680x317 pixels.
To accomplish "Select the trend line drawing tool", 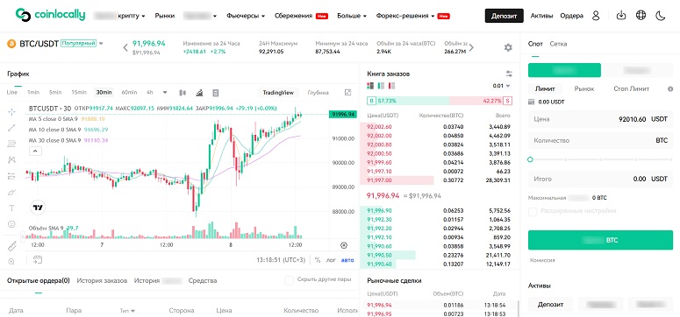I will click(11, 127).
